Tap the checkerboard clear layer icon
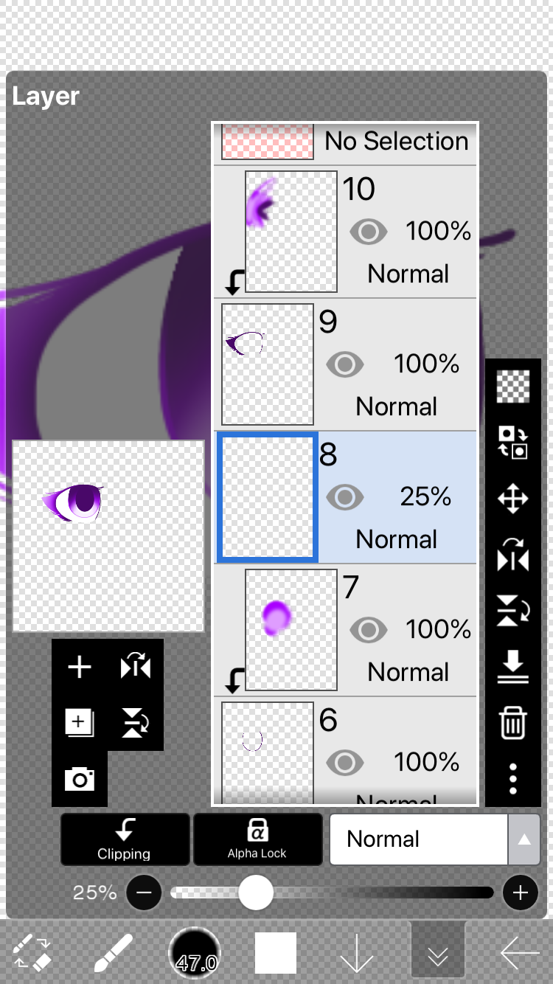 (x=513, y=387)
